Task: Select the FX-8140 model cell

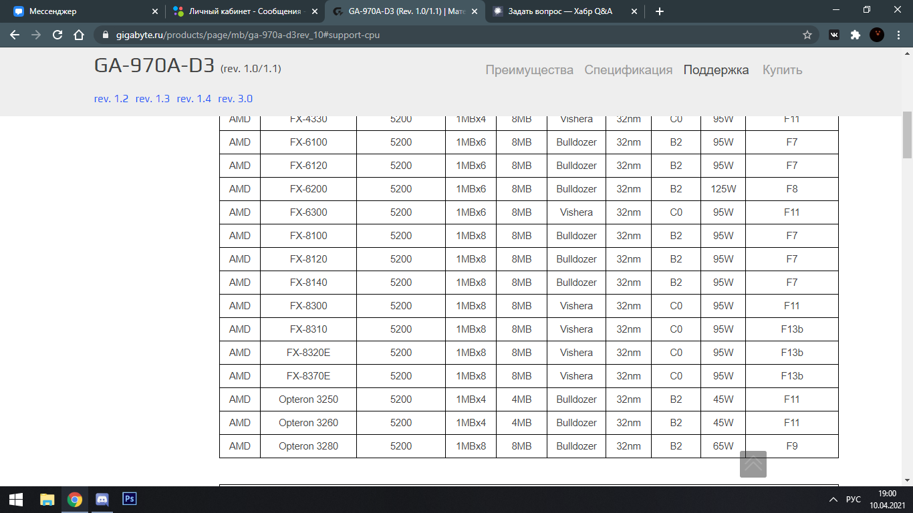Action: (x=308, y=283)
